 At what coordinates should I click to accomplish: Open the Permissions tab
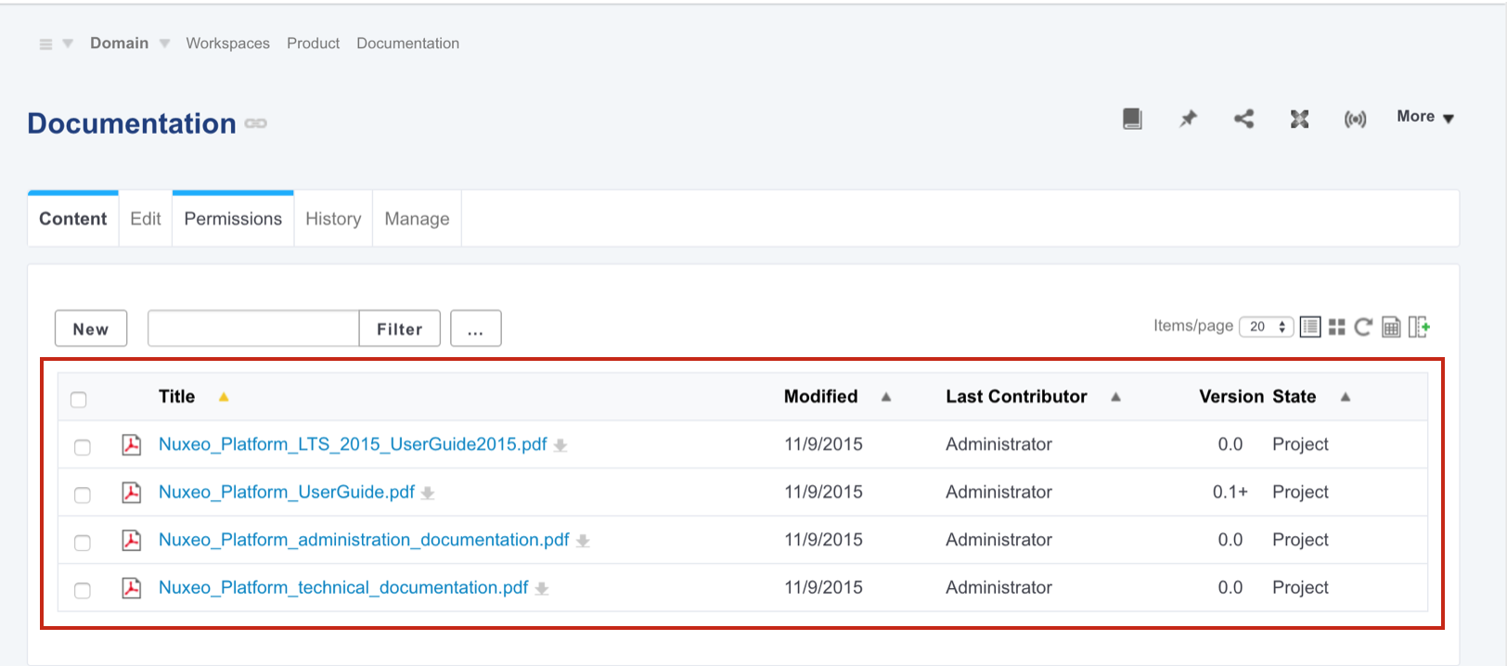(233, 219)
